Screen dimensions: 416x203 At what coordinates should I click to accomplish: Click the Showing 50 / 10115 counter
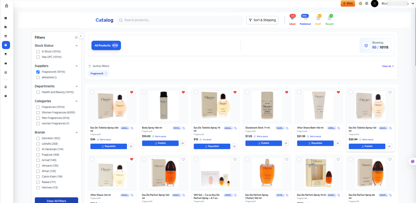[375, 45]
